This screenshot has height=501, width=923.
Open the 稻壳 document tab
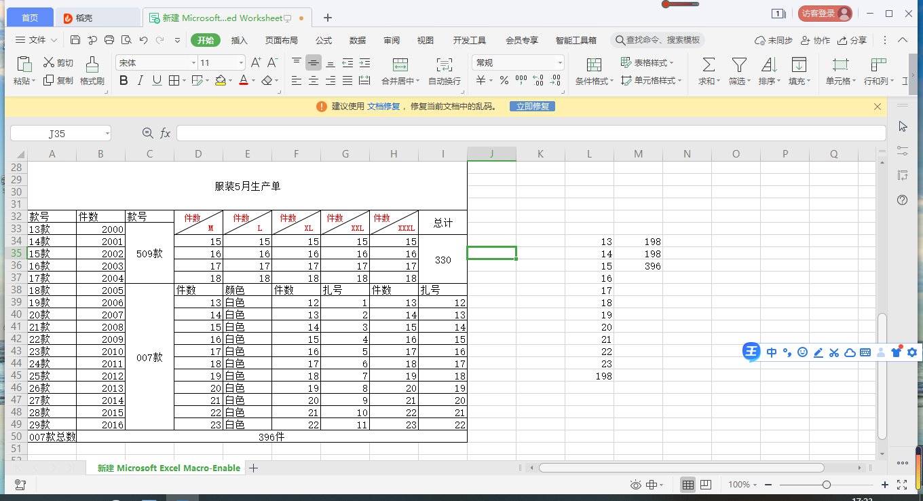coord(98,18)
